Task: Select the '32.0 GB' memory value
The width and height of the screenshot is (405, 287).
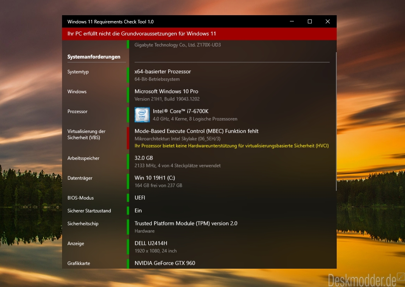Action: (144, 158)
